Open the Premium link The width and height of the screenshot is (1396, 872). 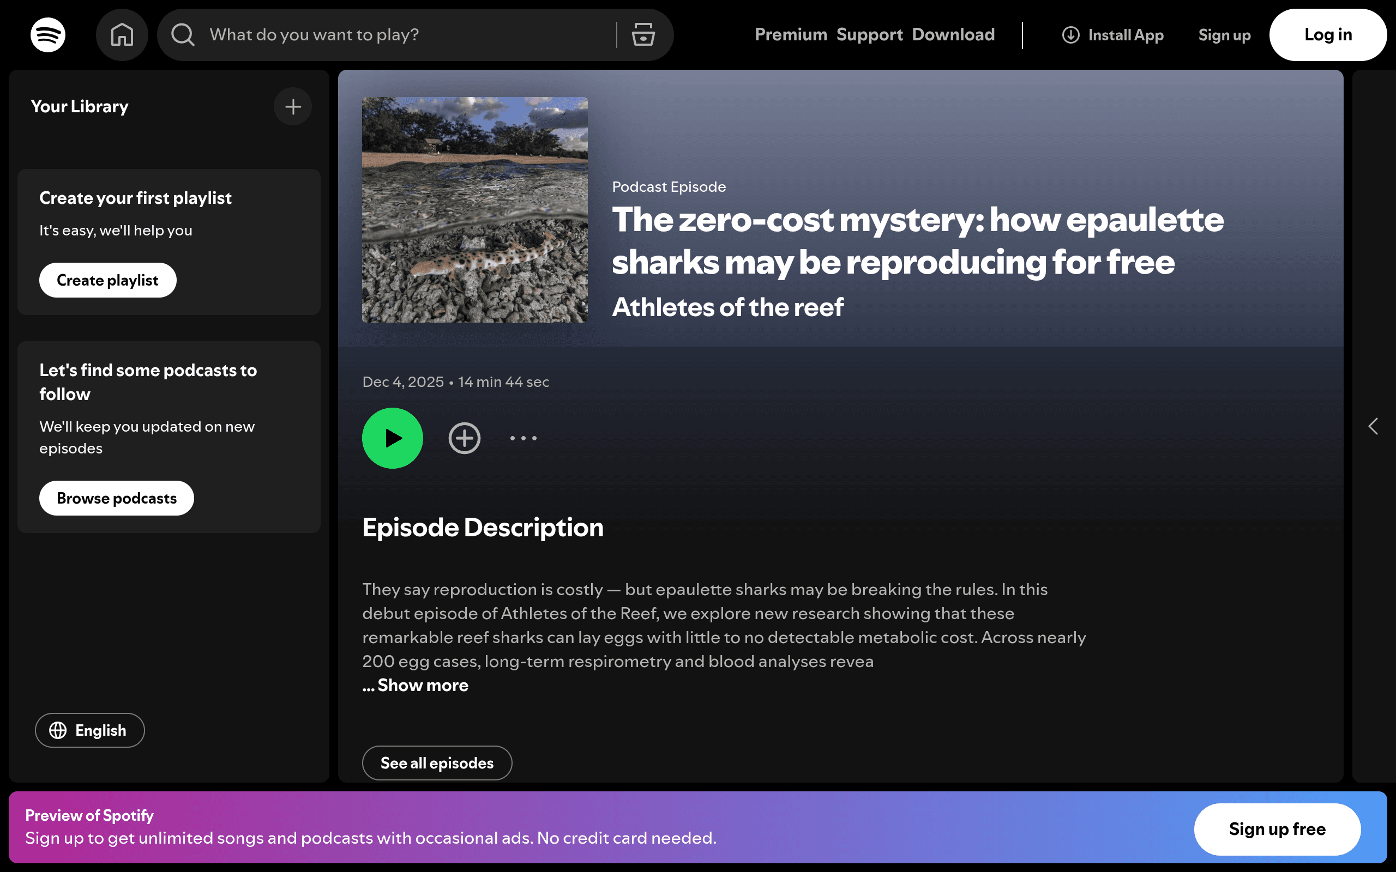(791, 34)
